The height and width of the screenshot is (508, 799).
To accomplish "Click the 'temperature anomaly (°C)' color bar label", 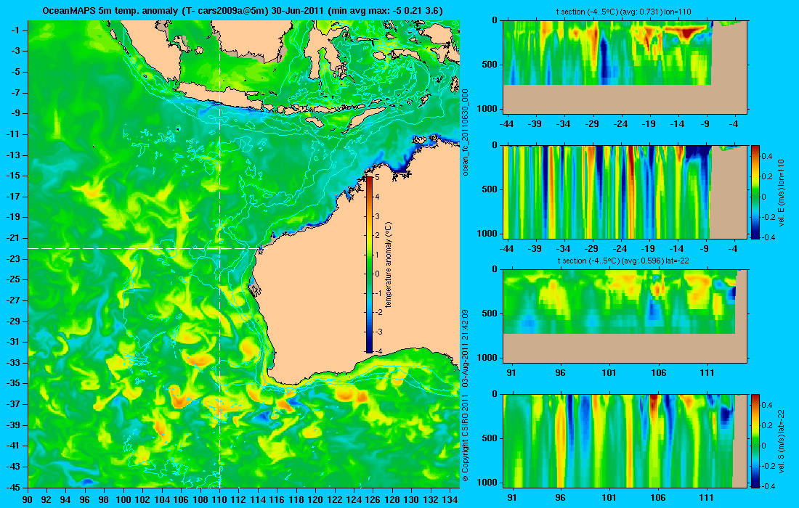I will pos(389,265).
